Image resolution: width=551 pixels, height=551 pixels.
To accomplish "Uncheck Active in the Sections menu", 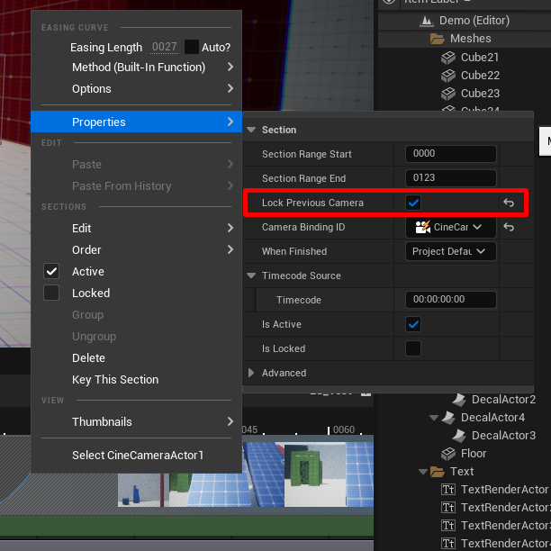I will tap(51, 271).
